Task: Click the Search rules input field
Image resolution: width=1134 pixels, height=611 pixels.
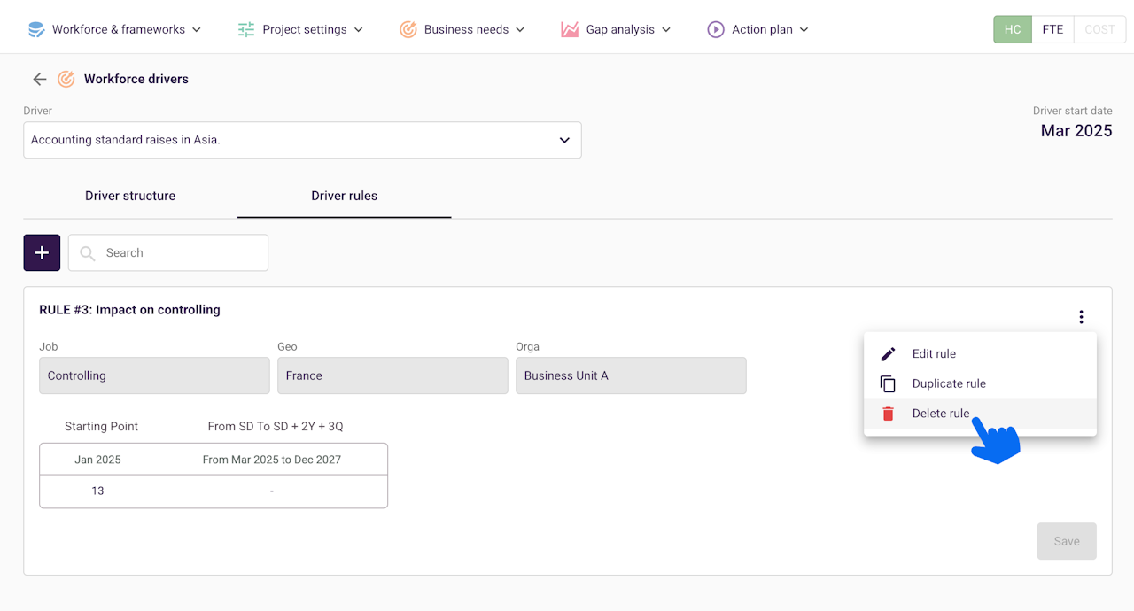Action: click(177, 252)
